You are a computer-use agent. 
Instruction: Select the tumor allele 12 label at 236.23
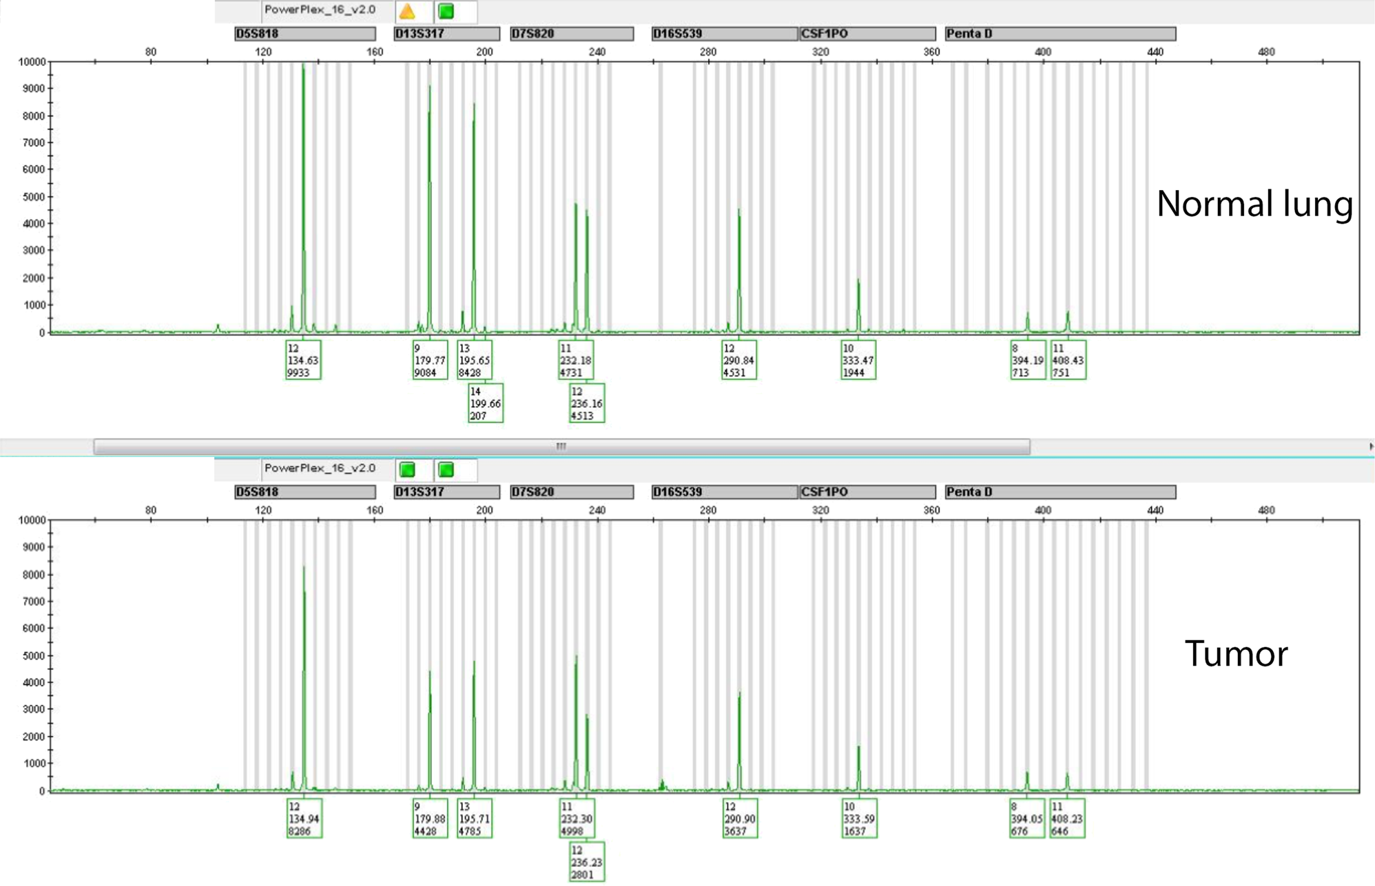pos(586,862)
